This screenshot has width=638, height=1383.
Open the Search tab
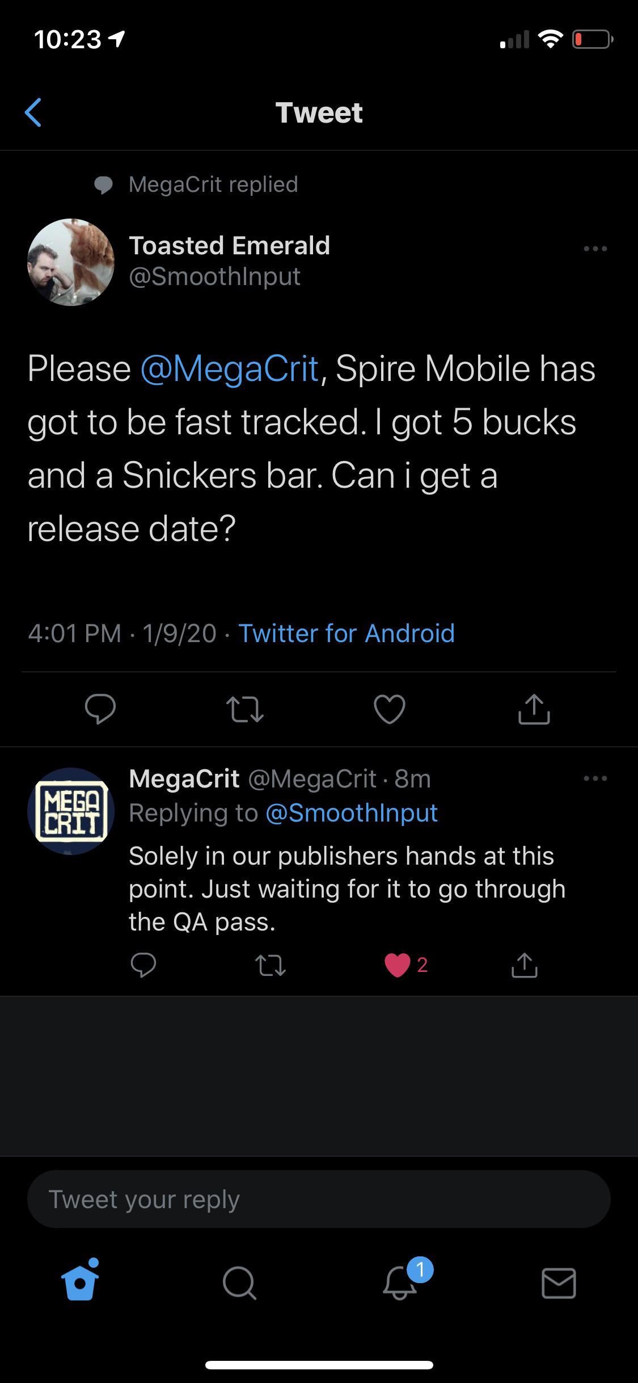tap(239, 1284)
